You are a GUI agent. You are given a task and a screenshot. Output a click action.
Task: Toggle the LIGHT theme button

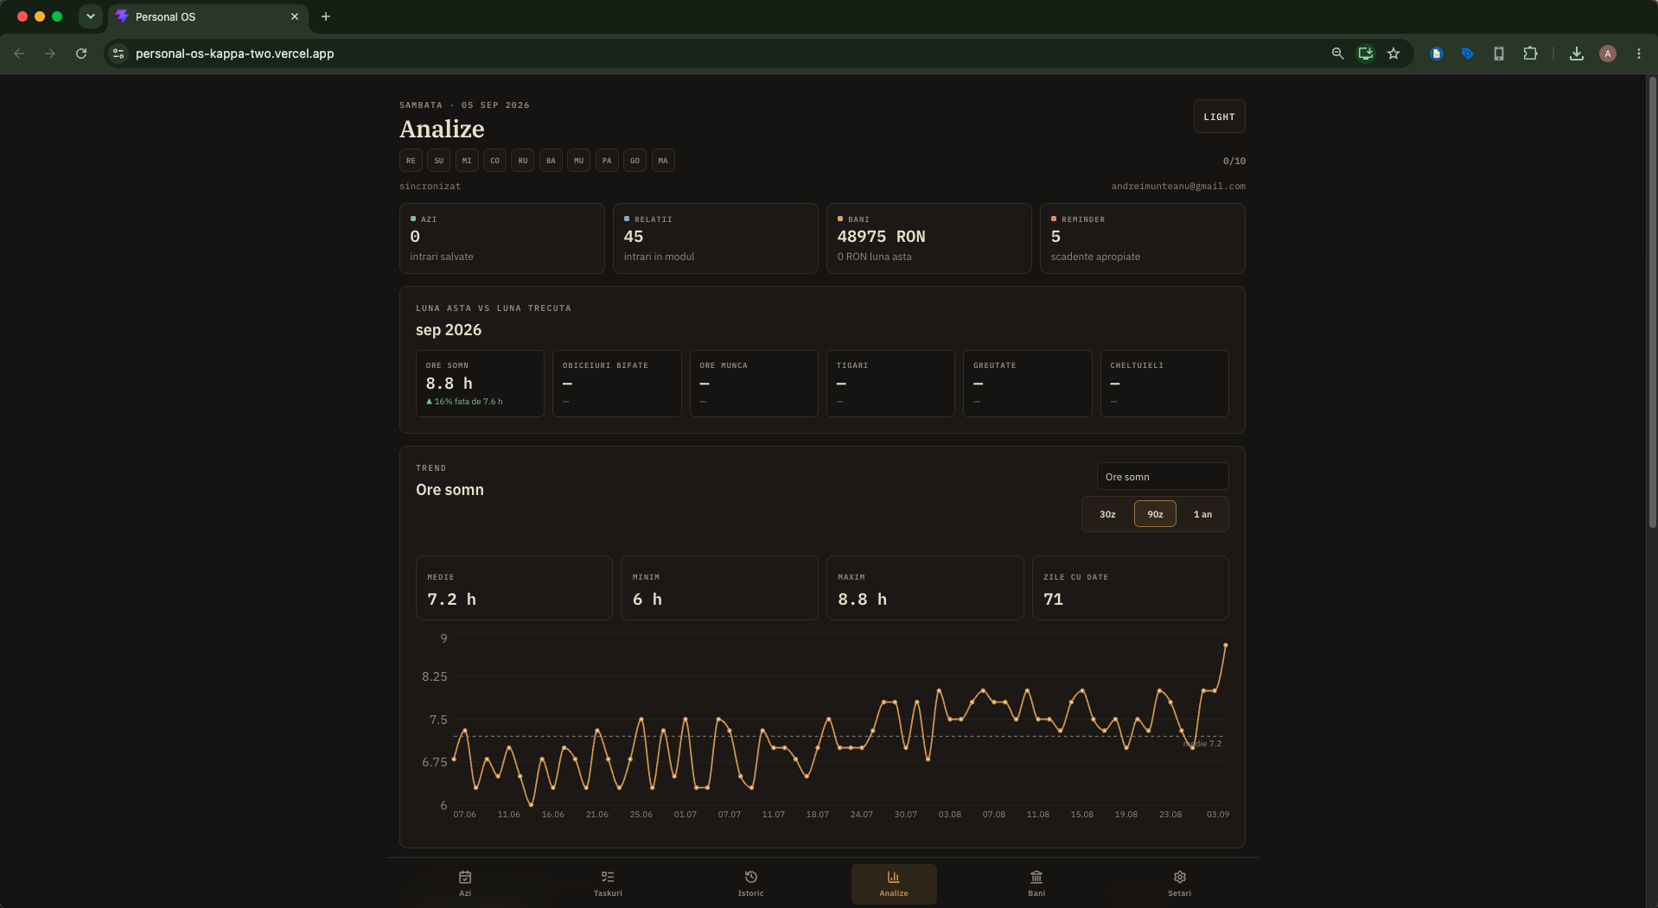point(1219,117)
